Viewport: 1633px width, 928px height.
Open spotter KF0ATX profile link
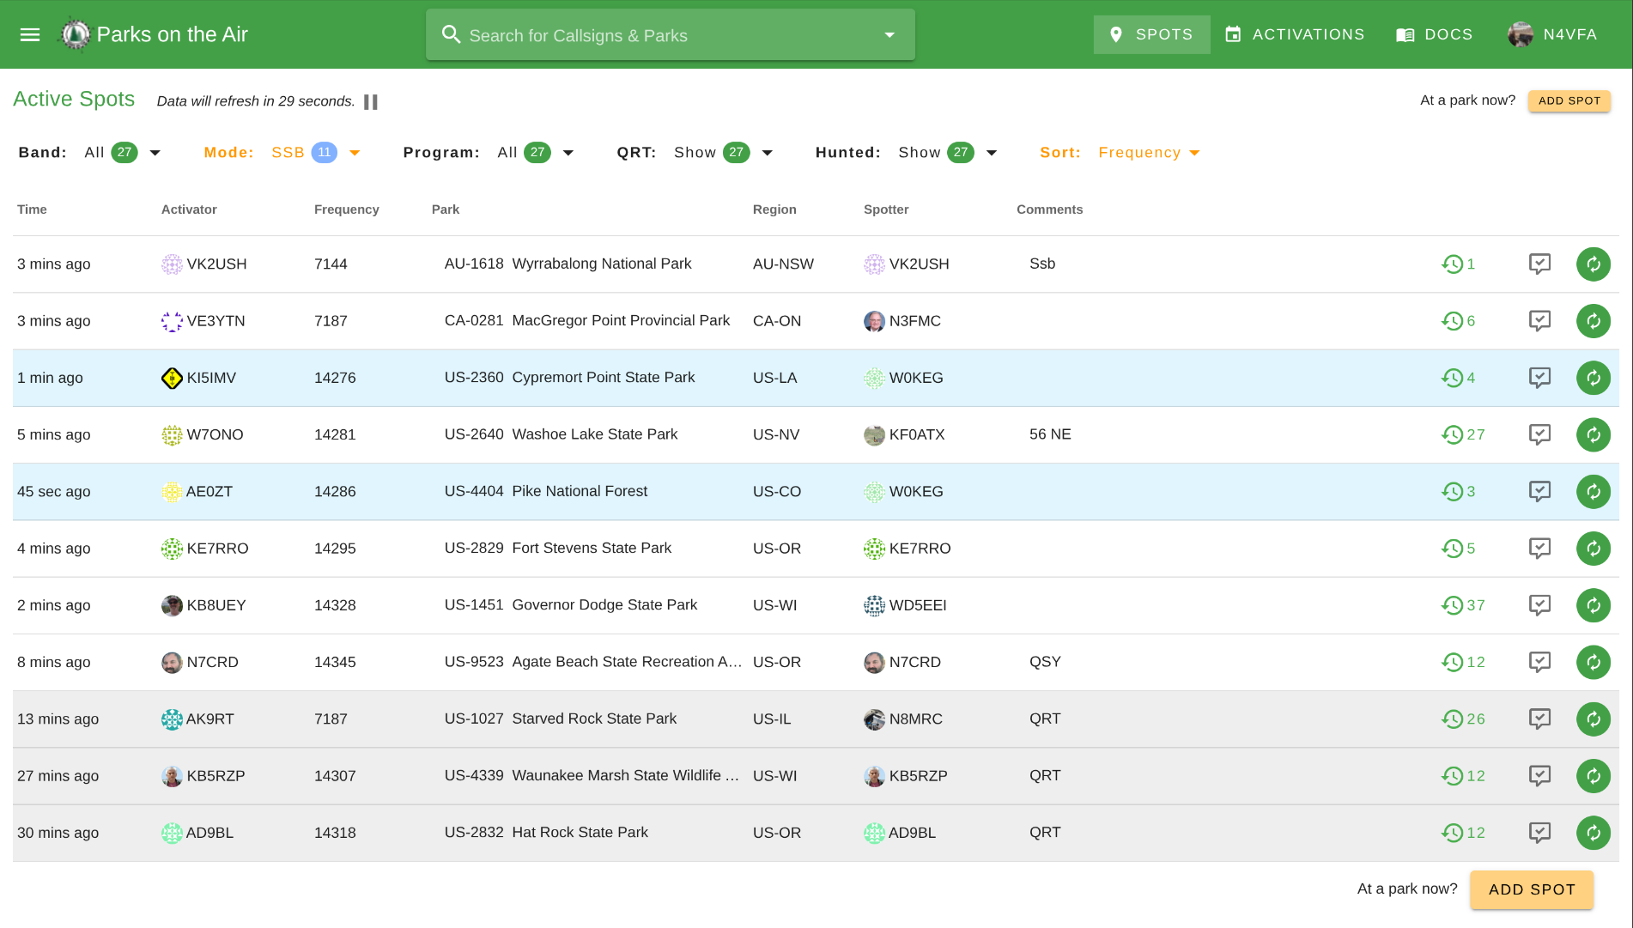(917, 434)
